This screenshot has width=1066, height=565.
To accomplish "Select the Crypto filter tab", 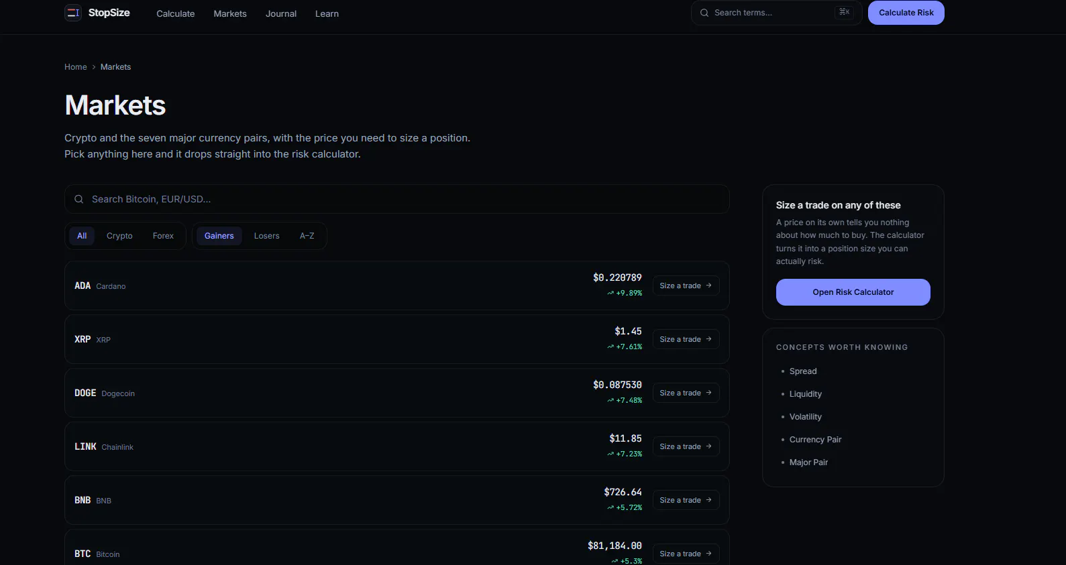I will (x=119, y=236).
